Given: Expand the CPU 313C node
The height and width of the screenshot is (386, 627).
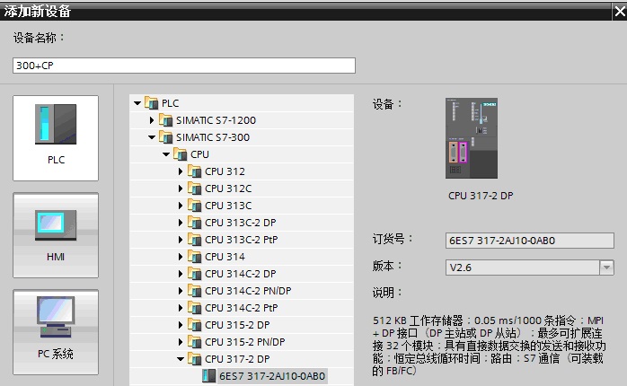Looking at the screenshot, I should coord(181,206).
